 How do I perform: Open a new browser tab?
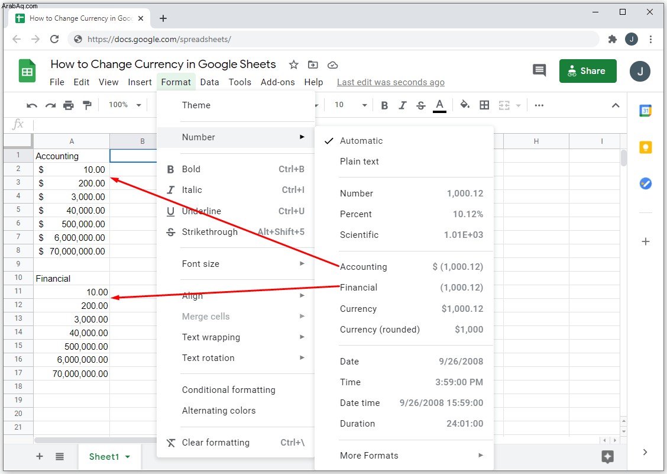coord(163,18)
